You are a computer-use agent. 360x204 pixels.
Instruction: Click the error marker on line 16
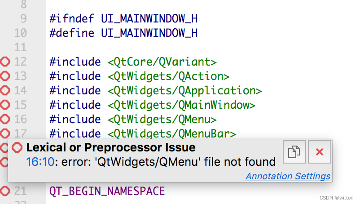(5, 119)
